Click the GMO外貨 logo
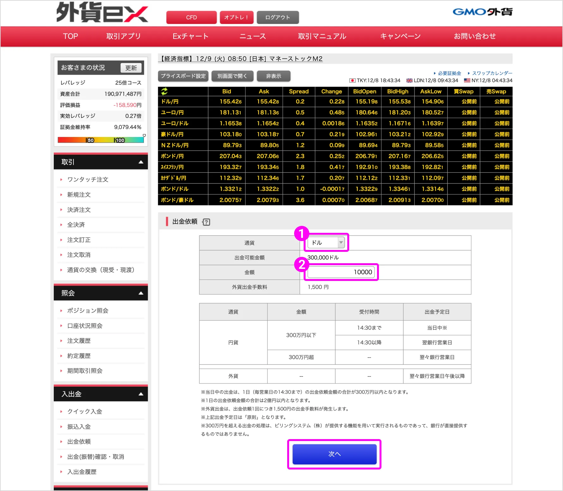The height and width of the screenshot is (491, 563). [x=482, y=12]
